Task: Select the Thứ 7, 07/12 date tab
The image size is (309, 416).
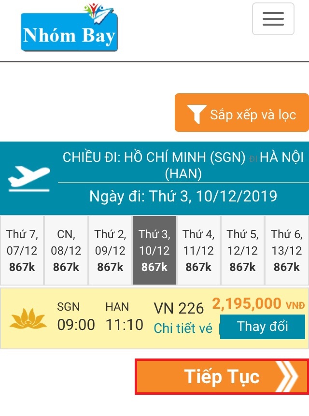Action: (22, 250)
